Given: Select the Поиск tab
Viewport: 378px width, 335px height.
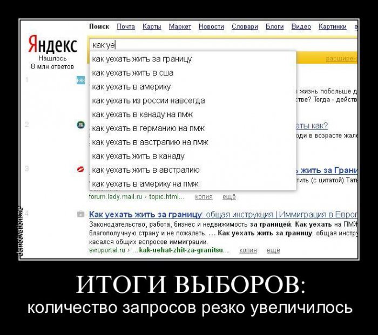Looking at the screenshot, I should point(99,26).
